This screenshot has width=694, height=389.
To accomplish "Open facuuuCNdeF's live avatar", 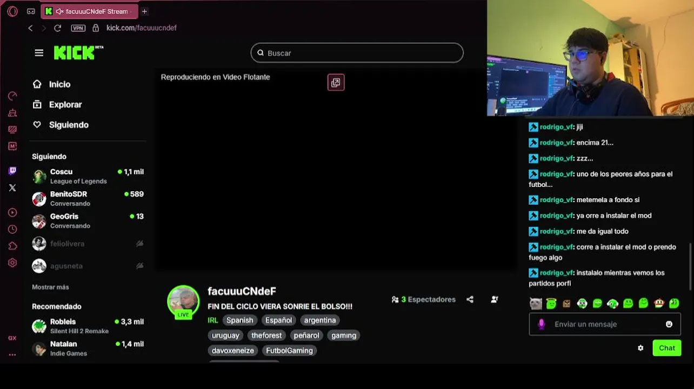I will coord(183,301).
